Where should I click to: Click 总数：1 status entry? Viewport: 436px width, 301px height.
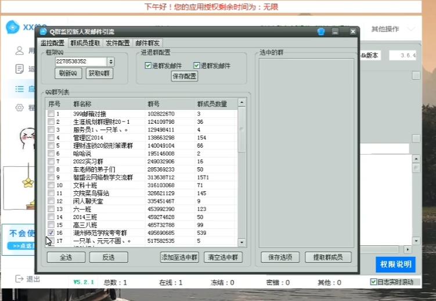[x=115, y=282]
